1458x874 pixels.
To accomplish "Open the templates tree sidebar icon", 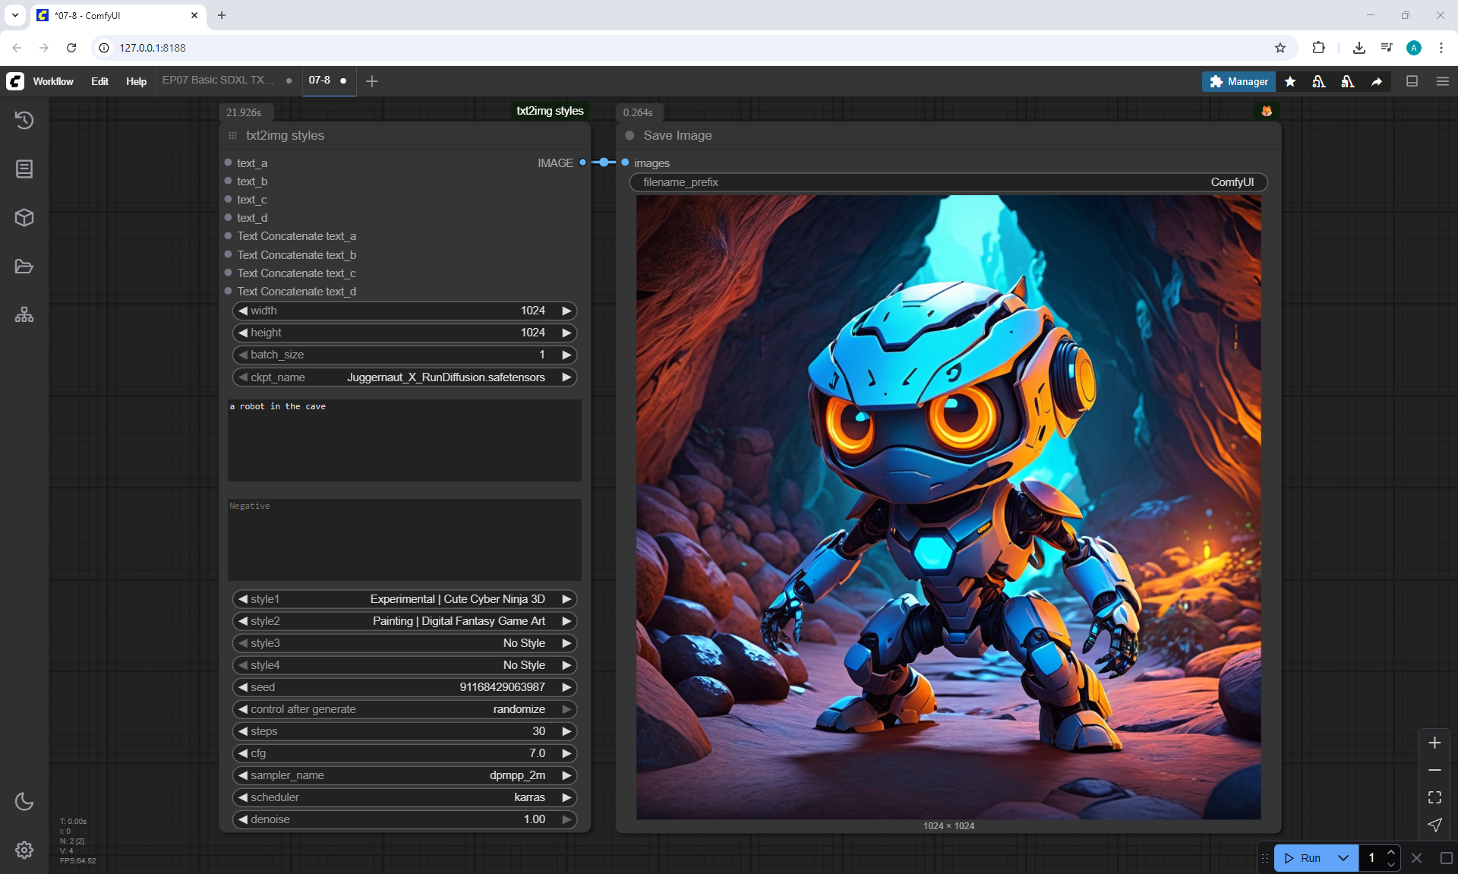I will pyautogui.click(x=24, y=315).
